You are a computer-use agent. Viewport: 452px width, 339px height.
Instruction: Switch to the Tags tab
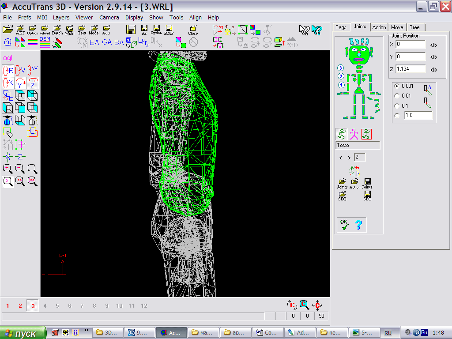[341, 27]
